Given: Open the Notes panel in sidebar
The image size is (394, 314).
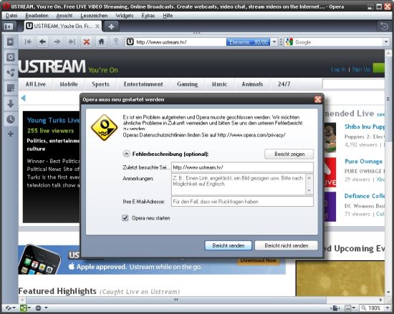Looking at the screenshot, I should [x=11, y=88].
